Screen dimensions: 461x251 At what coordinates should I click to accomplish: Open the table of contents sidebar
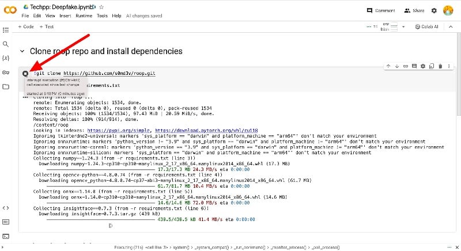pos(6,30)
